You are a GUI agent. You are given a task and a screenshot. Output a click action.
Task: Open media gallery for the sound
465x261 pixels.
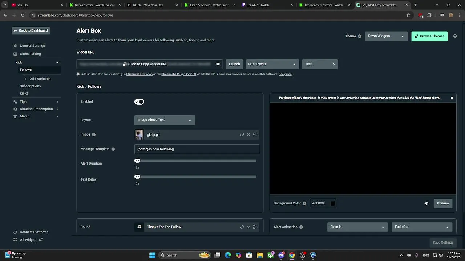click(255, 227)
